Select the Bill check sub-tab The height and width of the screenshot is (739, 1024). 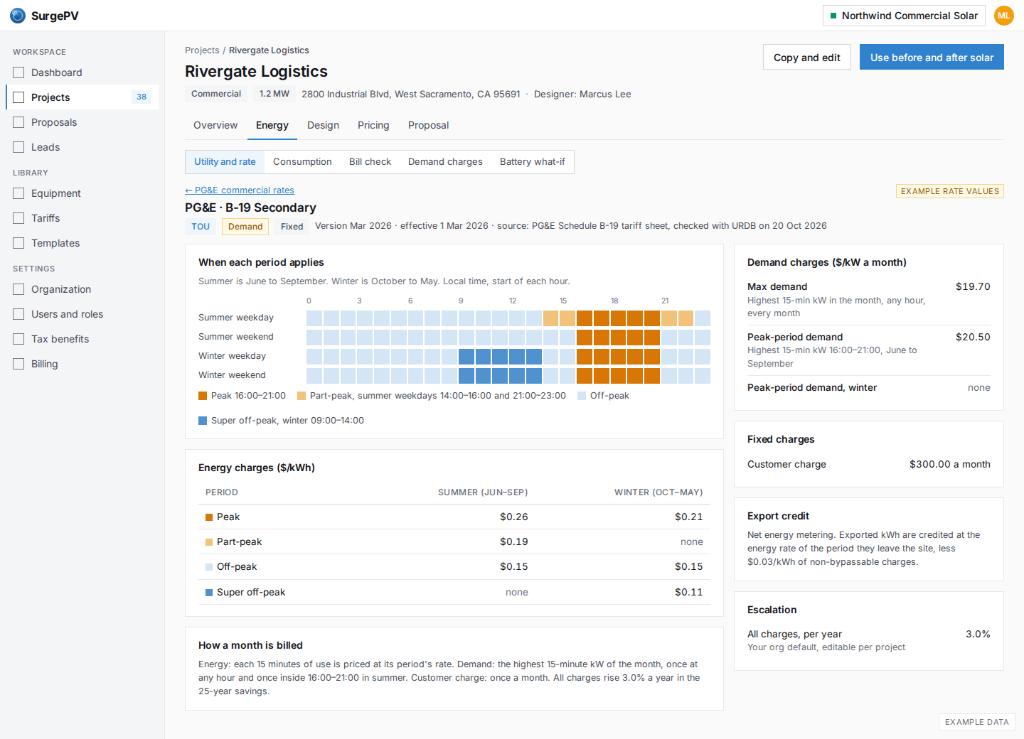tap(370, 162)
